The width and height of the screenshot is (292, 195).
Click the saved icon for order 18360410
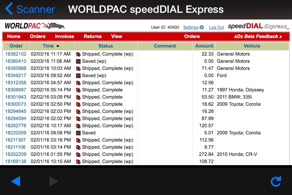coord(78,61)
